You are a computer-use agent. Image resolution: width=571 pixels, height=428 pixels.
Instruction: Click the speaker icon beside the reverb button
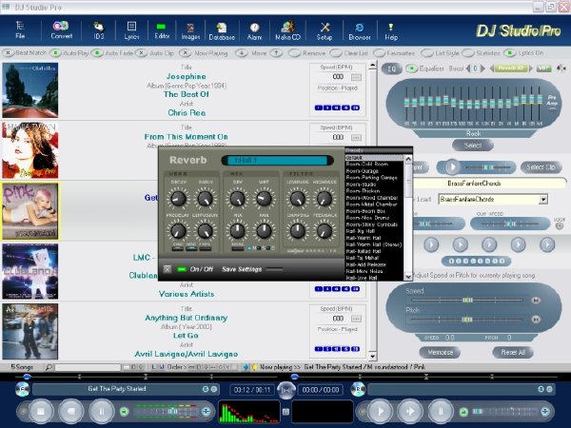tap(561, 68)
